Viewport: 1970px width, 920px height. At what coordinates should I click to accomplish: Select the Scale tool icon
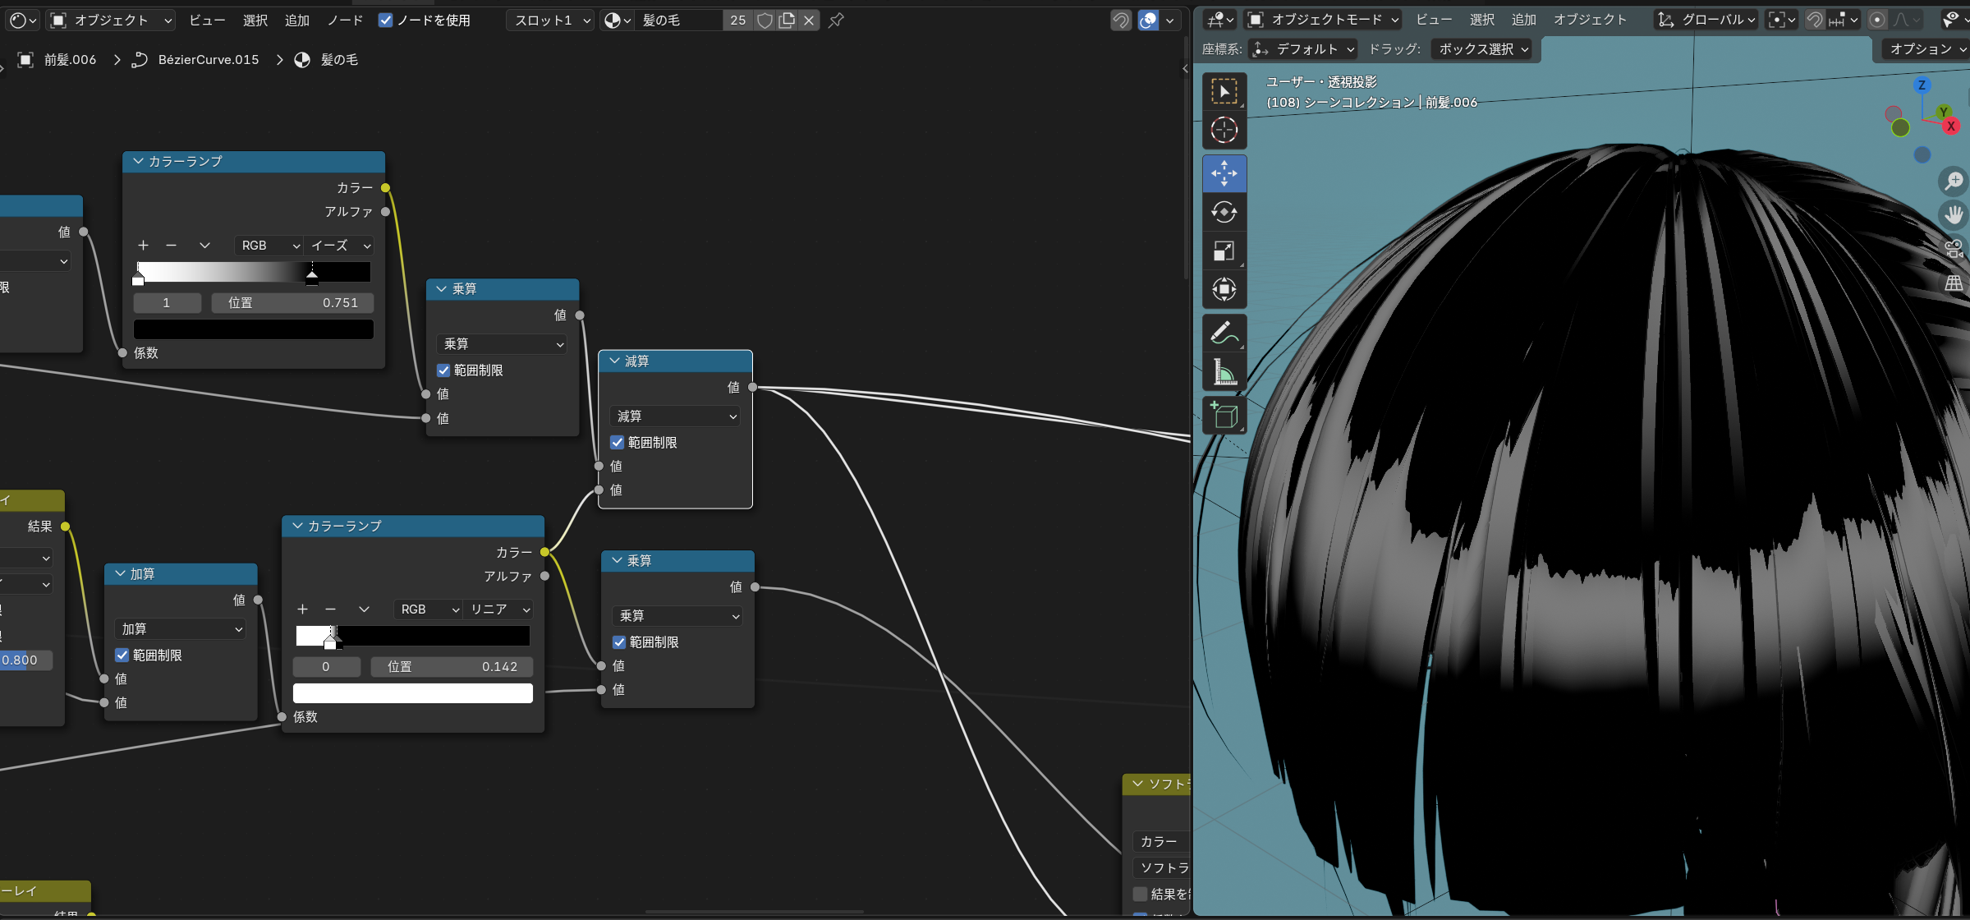pos(1224,251)
